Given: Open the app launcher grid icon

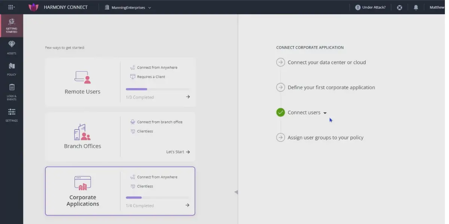Looking at the screenshot, I should [11, 7].
